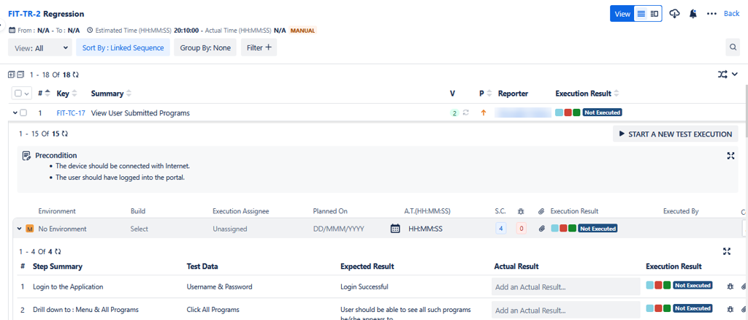Image resolution: width=748 pixels, height=320 pixels.
Task: Expand the test steps table to fullscreen
Action: point(727,251)
